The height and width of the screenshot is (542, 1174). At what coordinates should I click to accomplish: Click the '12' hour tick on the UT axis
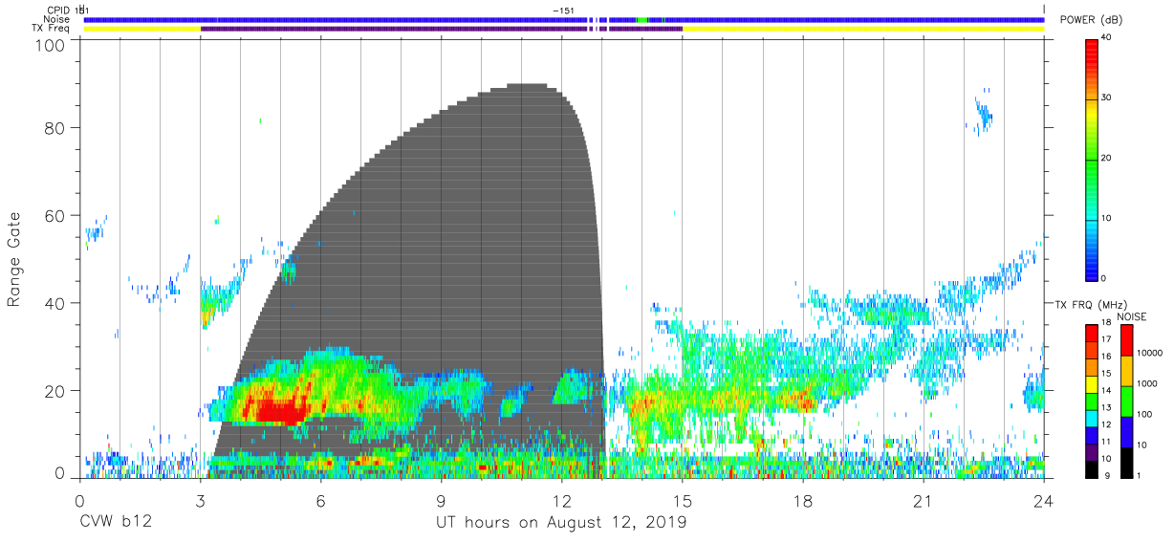tap(562, 501)
